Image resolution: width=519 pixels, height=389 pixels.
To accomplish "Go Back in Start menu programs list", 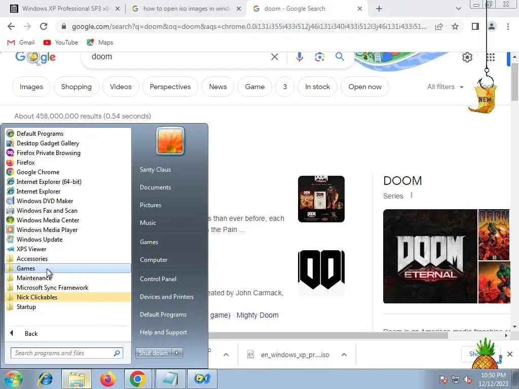I will point(68,333).
